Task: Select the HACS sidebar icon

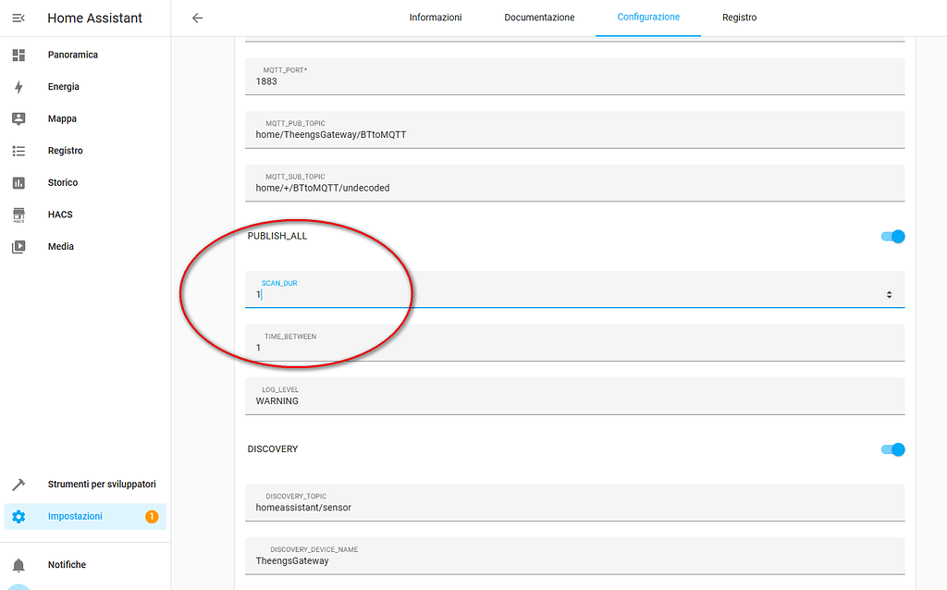Action: (x=19, y=214)
